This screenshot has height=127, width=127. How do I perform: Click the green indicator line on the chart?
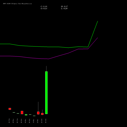[49, 47]
